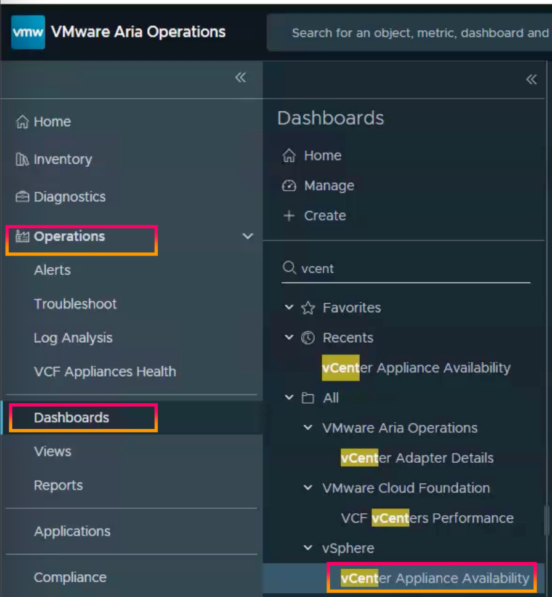This screenshot has height=597, width=552.
Task: Click the Inventory icon
Action: pyautogui.click(x=22, y=159)
